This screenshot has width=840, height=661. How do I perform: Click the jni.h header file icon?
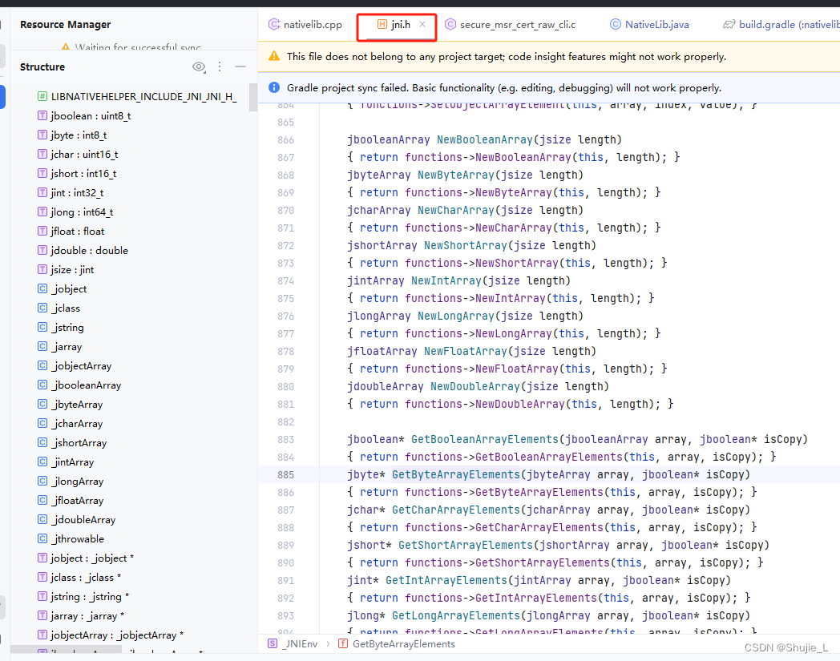[382, 24]
